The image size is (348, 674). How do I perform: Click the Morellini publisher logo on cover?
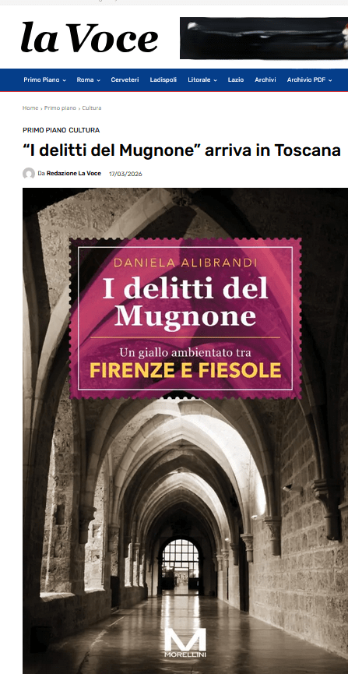pyautogui.click(x=185, y=643)
